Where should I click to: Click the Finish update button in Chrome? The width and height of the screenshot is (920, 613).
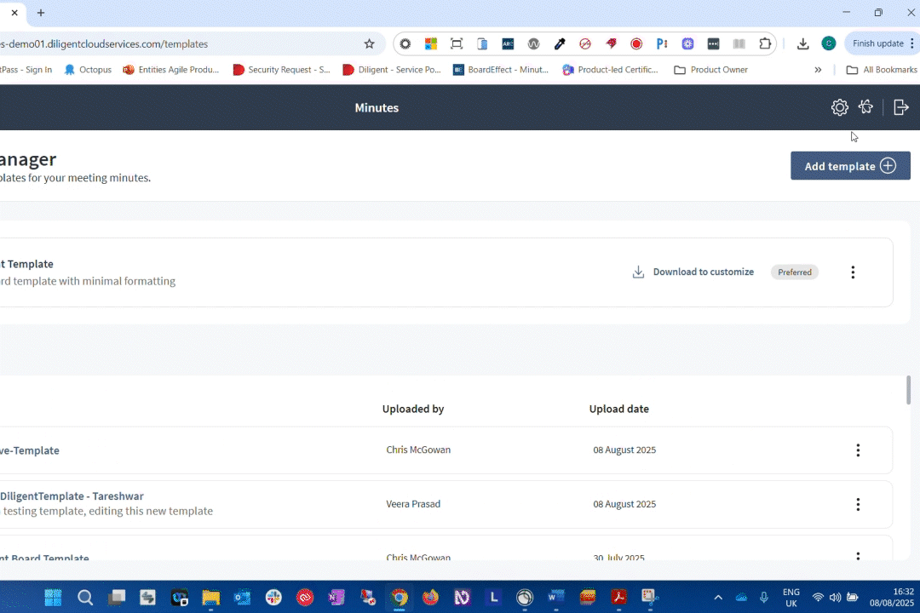[x=878, y=43]
